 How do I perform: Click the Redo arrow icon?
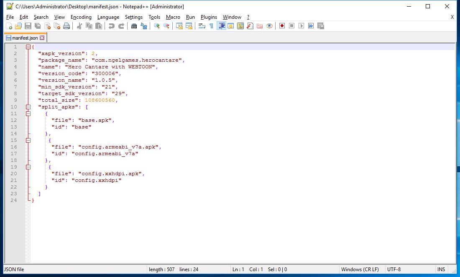pyautogui.click(x=121, y=26)
